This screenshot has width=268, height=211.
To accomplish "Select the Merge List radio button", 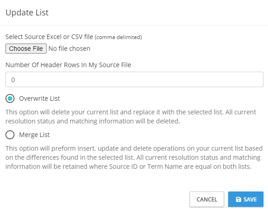I will click(x=10, y=135).
